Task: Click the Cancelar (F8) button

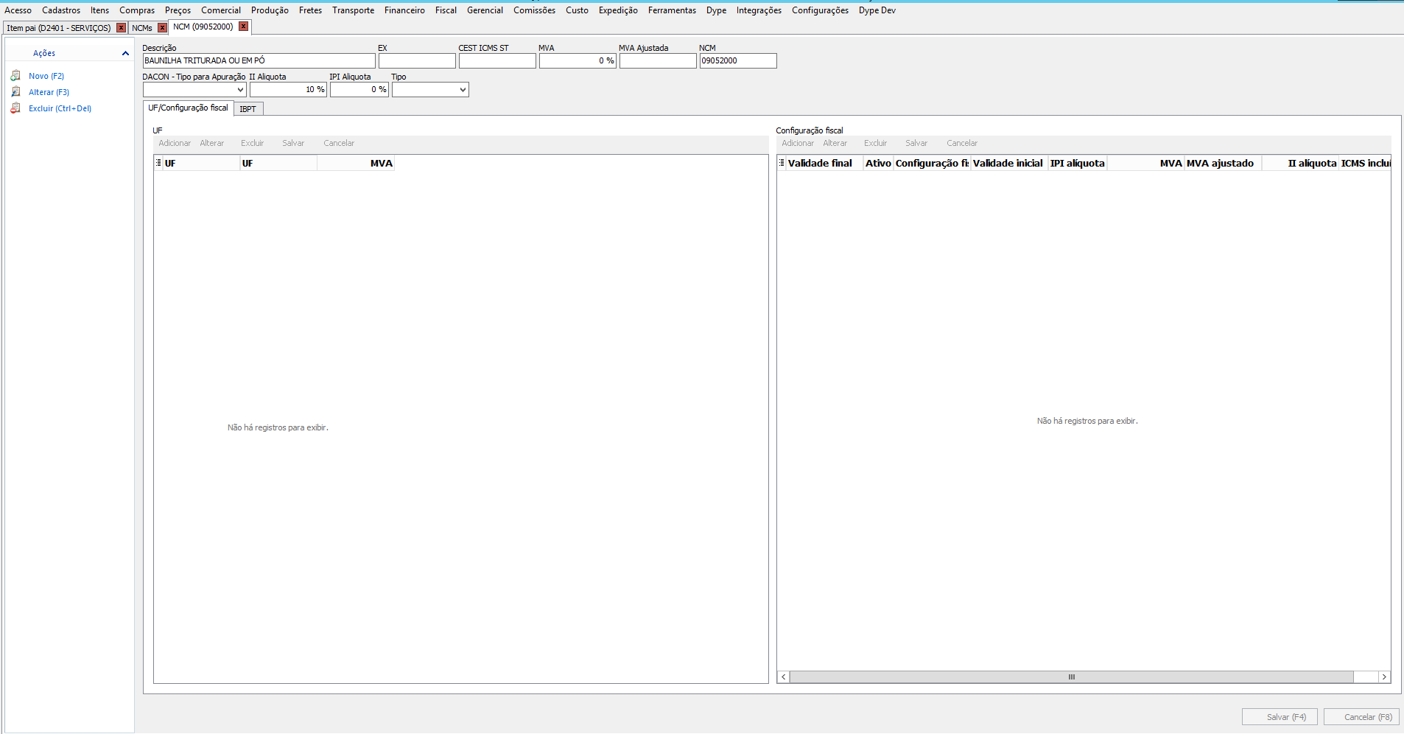Action: (x=1361, y=717)
